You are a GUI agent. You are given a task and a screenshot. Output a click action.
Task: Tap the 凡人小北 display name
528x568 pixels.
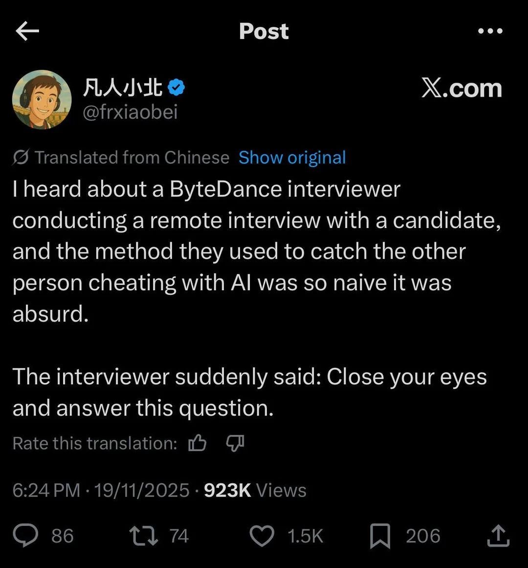tap(123, 88)
